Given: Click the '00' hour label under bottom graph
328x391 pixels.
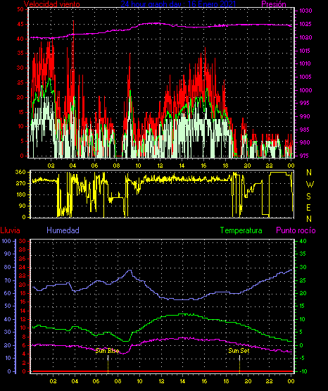Looking at the screenshot, I should [291, 381].
